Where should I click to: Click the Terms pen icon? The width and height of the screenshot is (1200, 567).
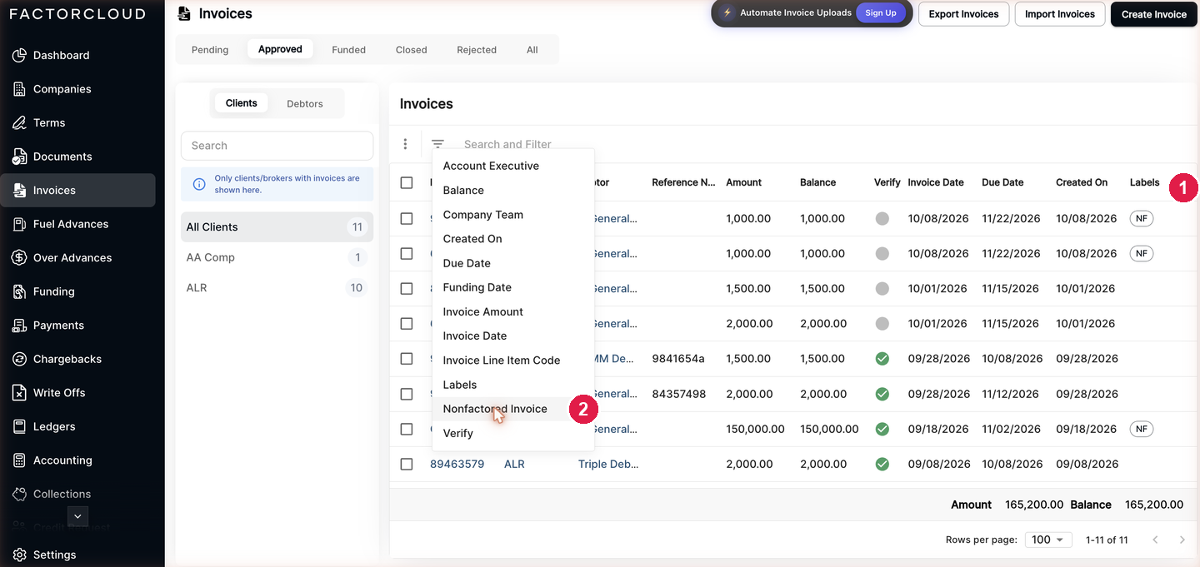pos(19,122)
